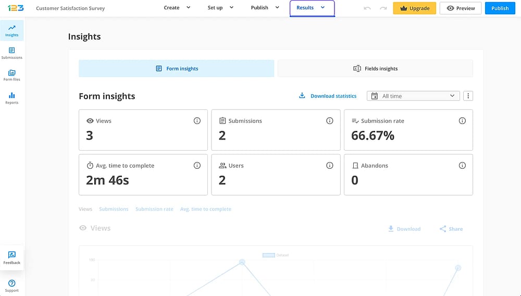Select the Avg. time to complete chart link
The image size is (521, 296).
[206, 209]
